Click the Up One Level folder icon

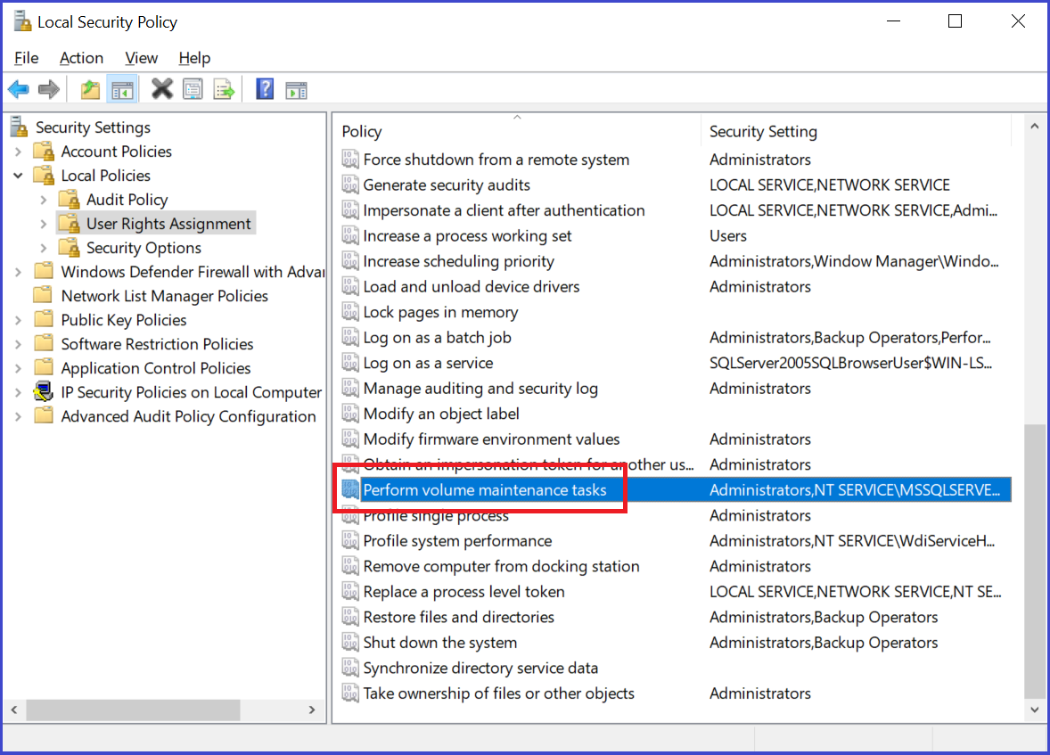[x=88, y=88]
